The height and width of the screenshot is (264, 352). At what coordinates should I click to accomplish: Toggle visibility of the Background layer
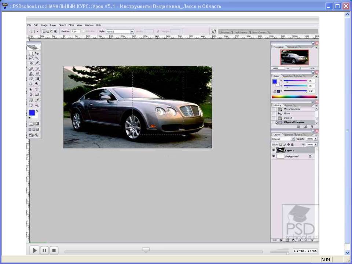pyautogui.click(x=274, y=156)
